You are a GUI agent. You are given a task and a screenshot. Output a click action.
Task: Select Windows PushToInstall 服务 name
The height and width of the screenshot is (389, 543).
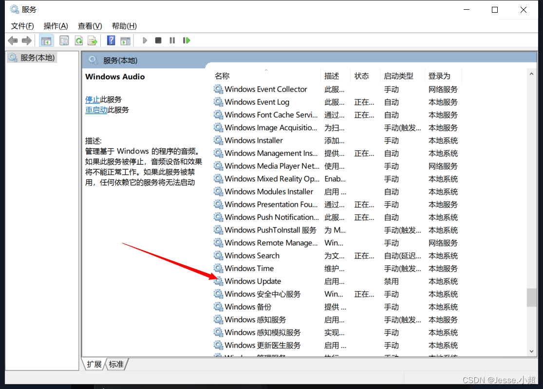[x=270, y=230]
